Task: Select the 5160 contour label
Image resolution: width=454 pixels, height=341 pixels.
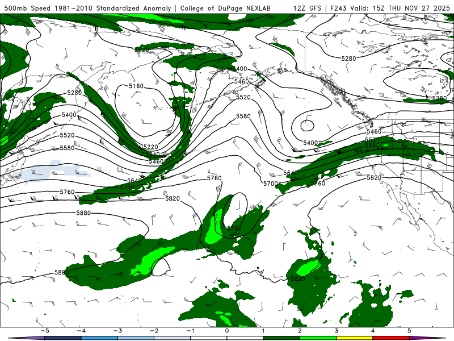Action: coord(136,86)
